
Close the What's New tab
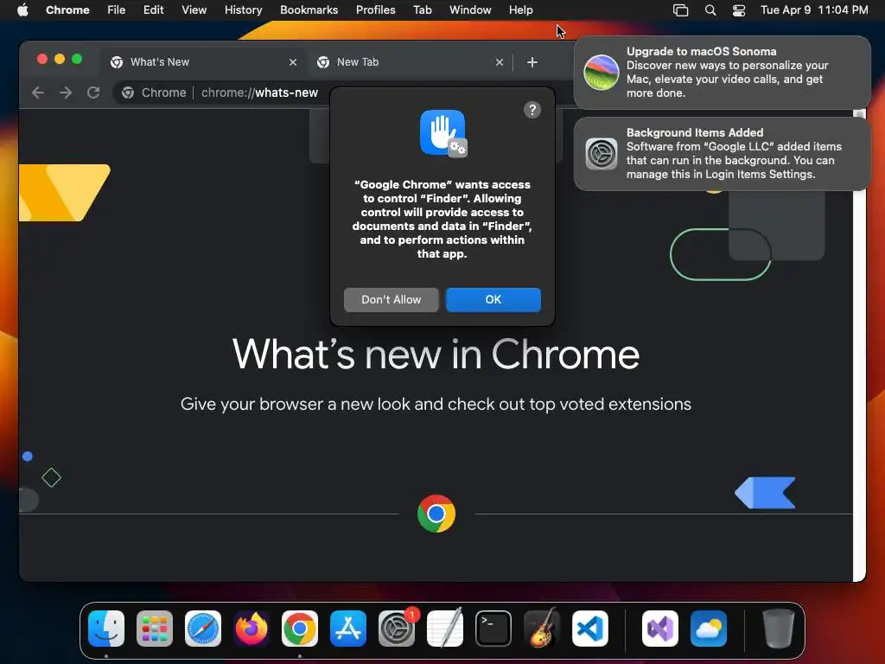coord(292,62)
